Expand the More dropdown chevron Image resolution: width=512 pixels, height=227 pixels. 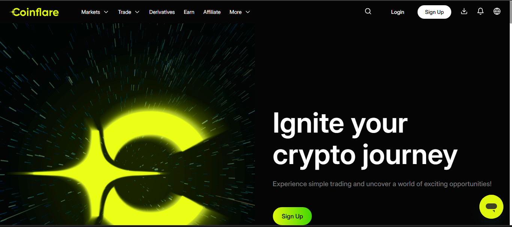tap(248, 12)
